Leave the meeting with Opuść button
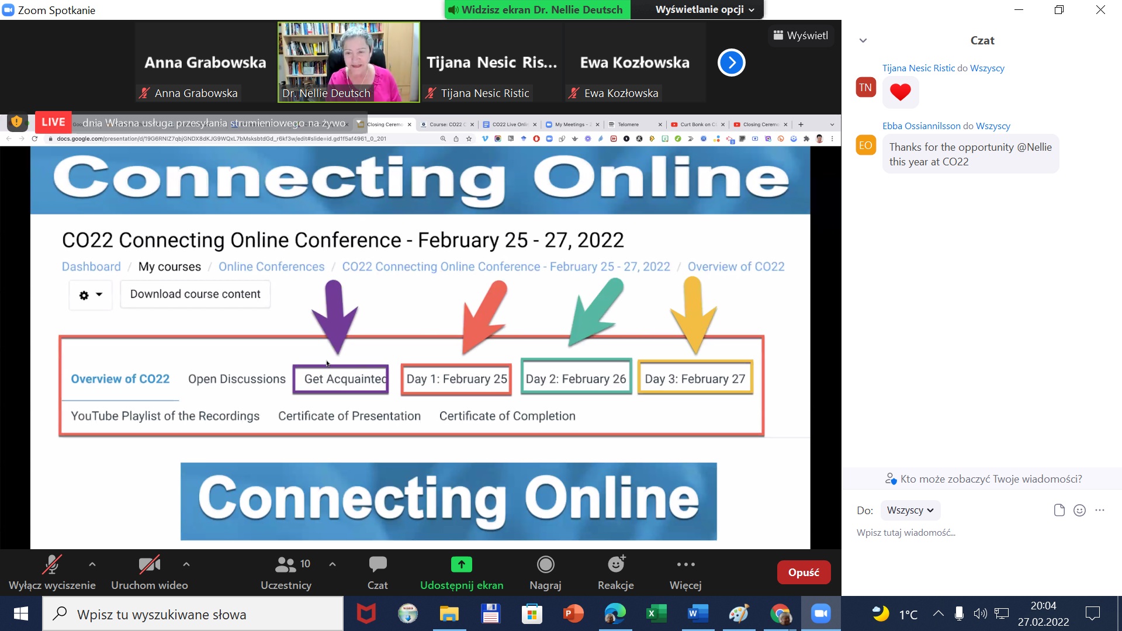1122x631 pixels. point(804,573)
